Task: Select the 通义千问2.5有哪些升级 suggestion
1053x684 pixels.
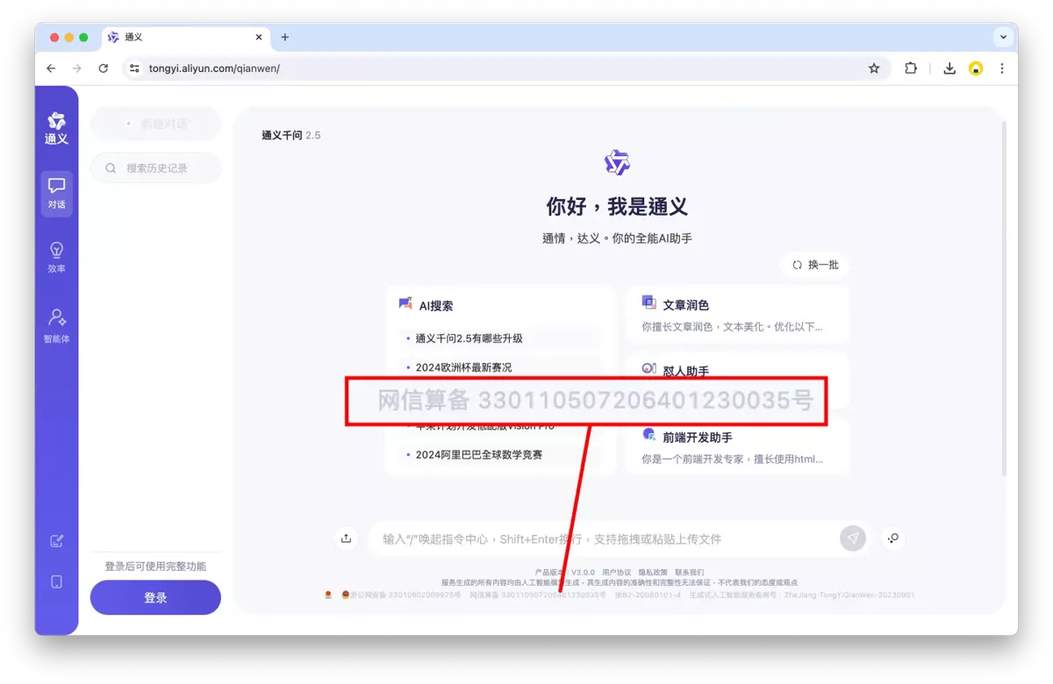Action: tap(469, 338)
